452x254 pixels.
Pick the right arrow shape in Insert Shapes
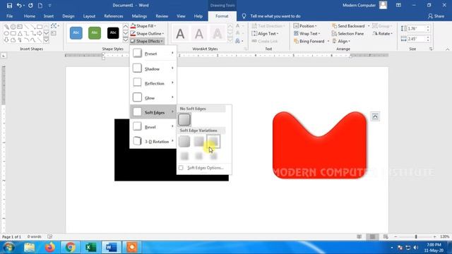pos(40,33)
